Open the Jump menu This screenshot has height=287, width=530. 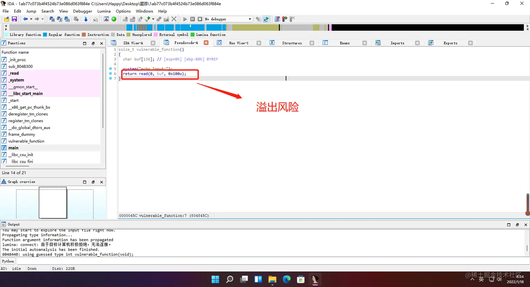point(31,11)
